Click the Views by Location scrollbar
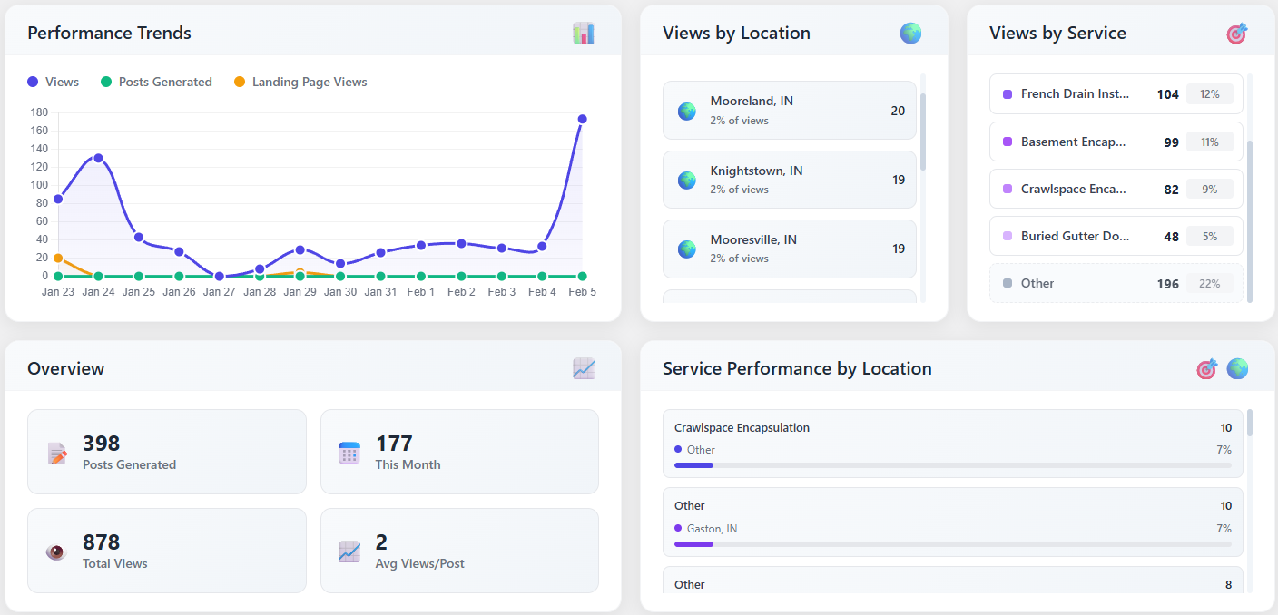Viewport: 1278px width, 615px height. point(923,132)
